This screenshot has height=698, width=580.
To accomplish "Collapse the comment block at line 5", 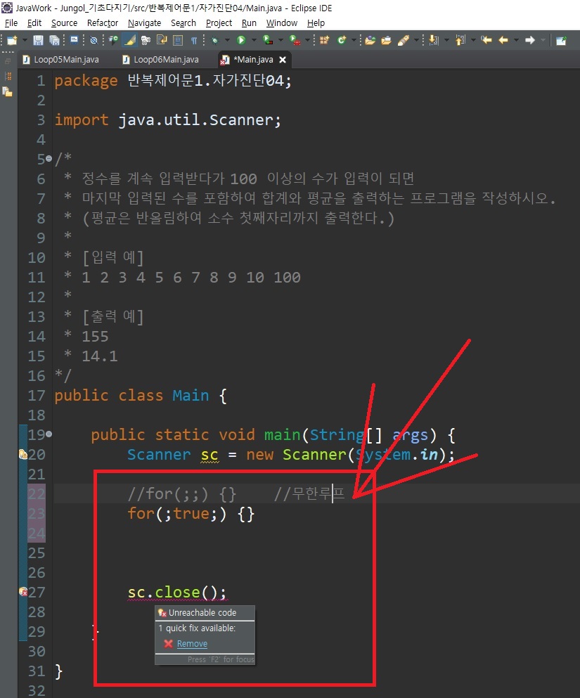I will (49, 158).
